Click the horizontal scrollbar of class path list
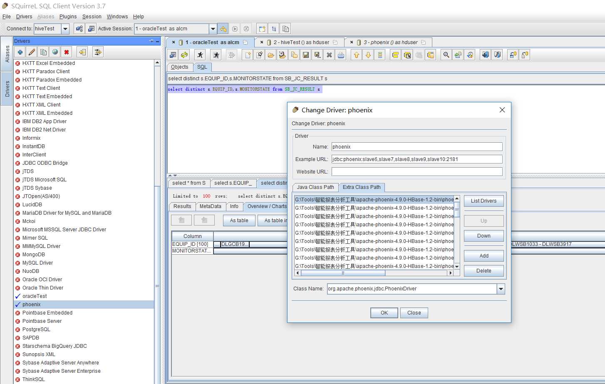The width and height of the screenshot is (605, 384). coord(374,273)
